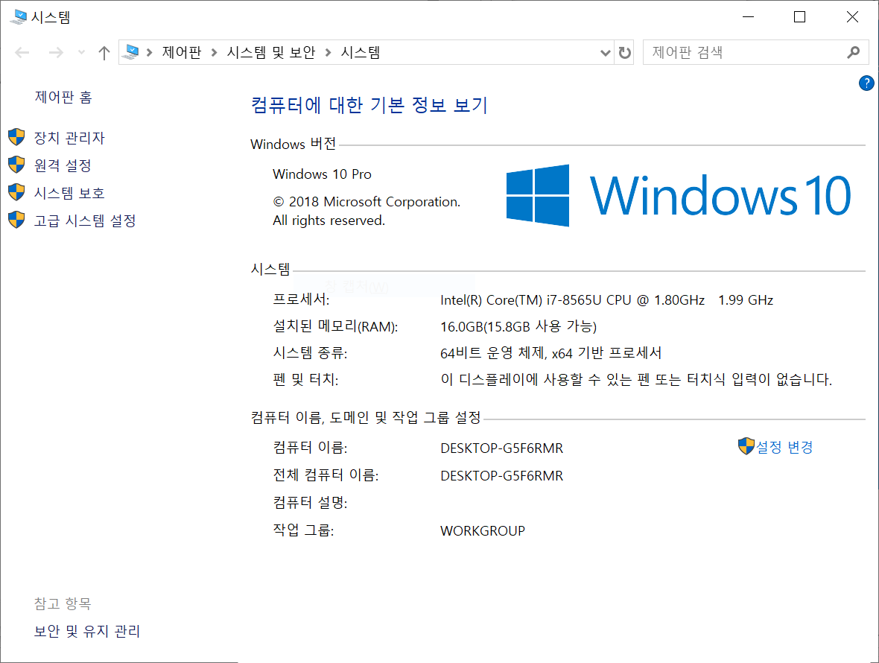879x663 pixels.
Task: Open 고급 시스템 설정 link
Action: point(85,221)
